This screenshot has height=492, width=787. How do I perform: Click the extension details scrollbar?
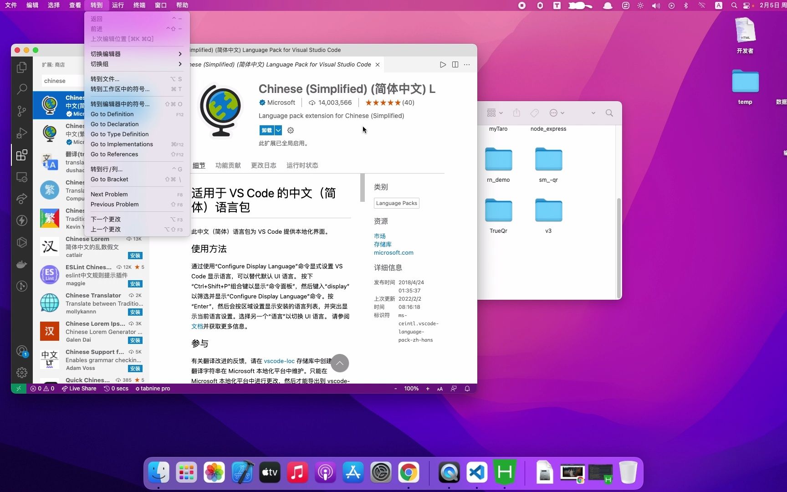point(363,188)
